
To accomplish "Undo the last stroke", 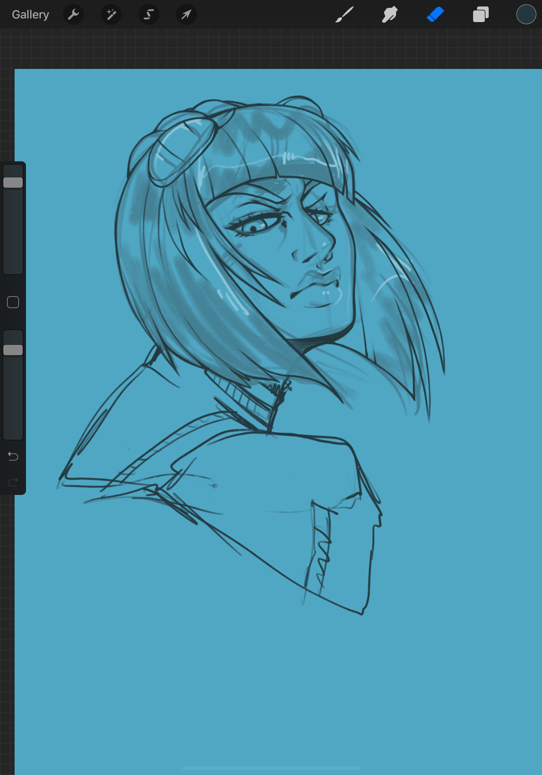I will click(13, 456).
